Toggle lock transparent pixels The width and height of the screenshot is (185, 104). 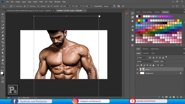[x=141, y=65]
